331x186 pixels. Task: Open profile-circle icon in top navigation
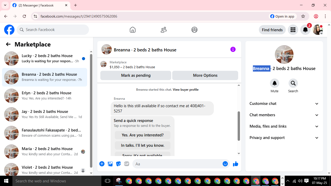tap(194, 30)
